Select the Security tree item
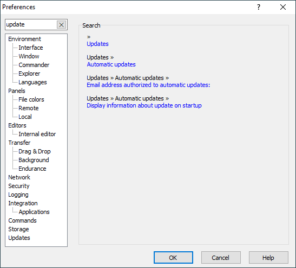The height and width of the screenshot is (268, 296). [x=19, y=186]
